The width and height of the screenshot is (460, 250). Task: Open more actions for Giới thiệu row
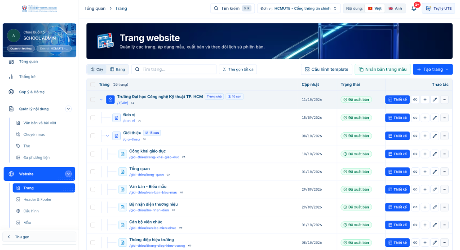tap(444, 136)
